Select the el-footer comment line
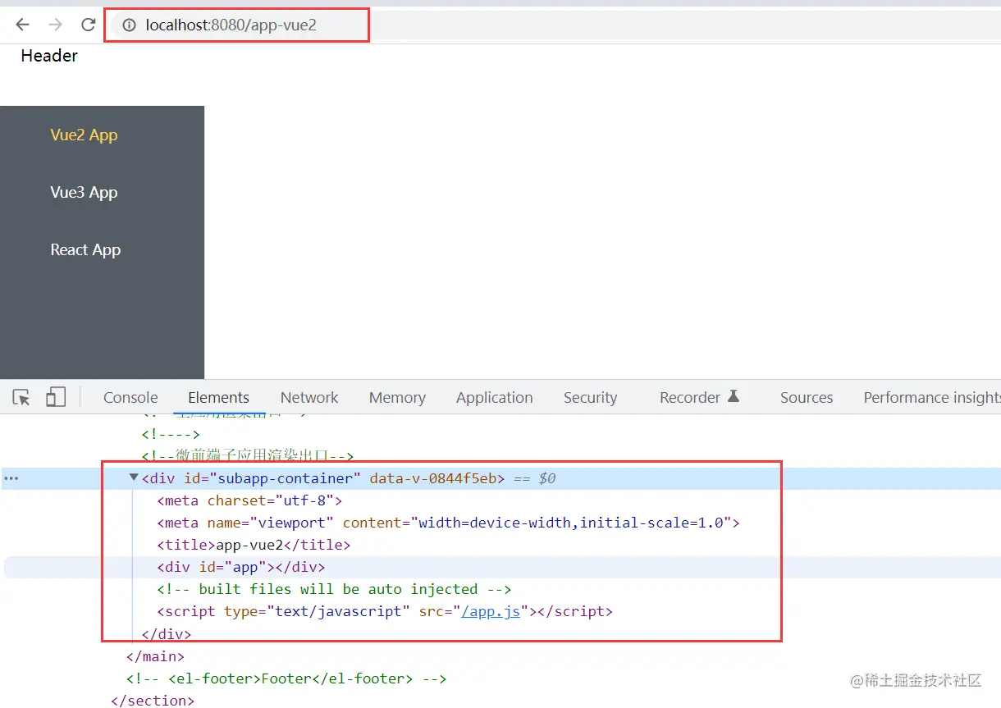Viewport: 1001px width, 708px height. click(x=286, y=678)
